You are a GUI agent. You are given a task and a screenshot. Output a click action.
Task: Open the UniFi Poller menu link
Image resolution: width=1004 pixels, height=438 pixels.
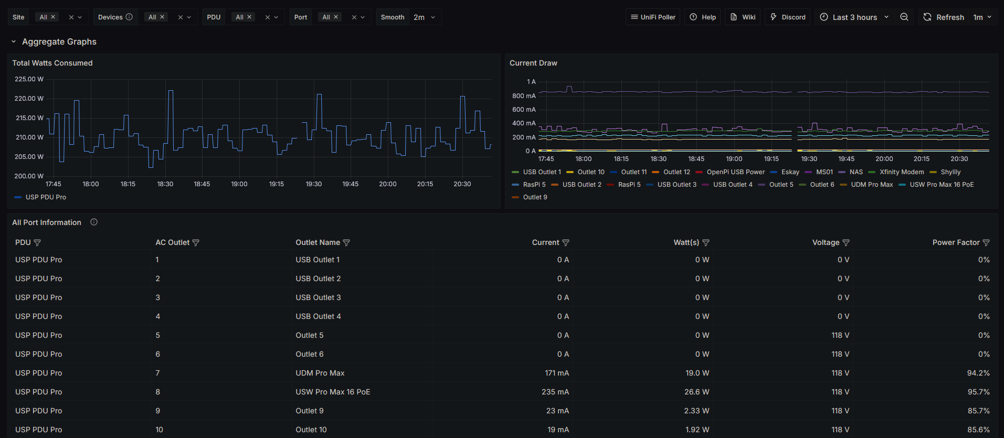click(653, 17)
